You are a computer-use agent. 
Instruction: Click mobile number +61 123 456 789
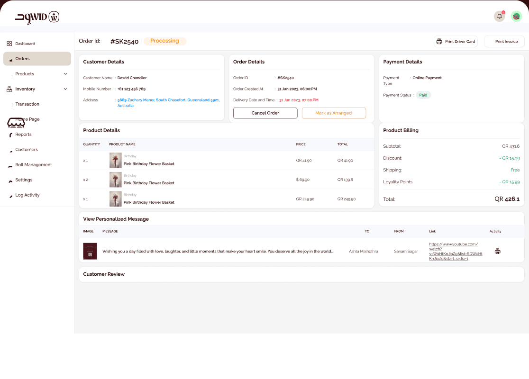click(x=131, y=89)
